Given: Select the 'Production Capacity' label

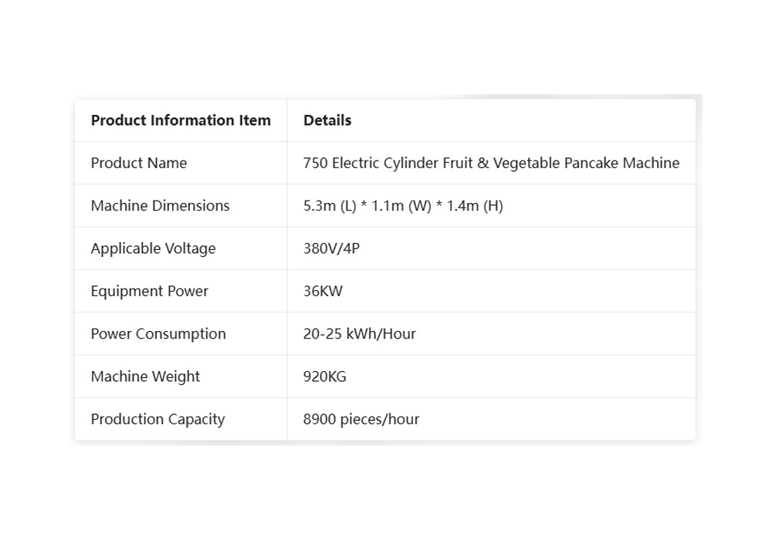Looking at the screenshot, I should coord(157,419).
